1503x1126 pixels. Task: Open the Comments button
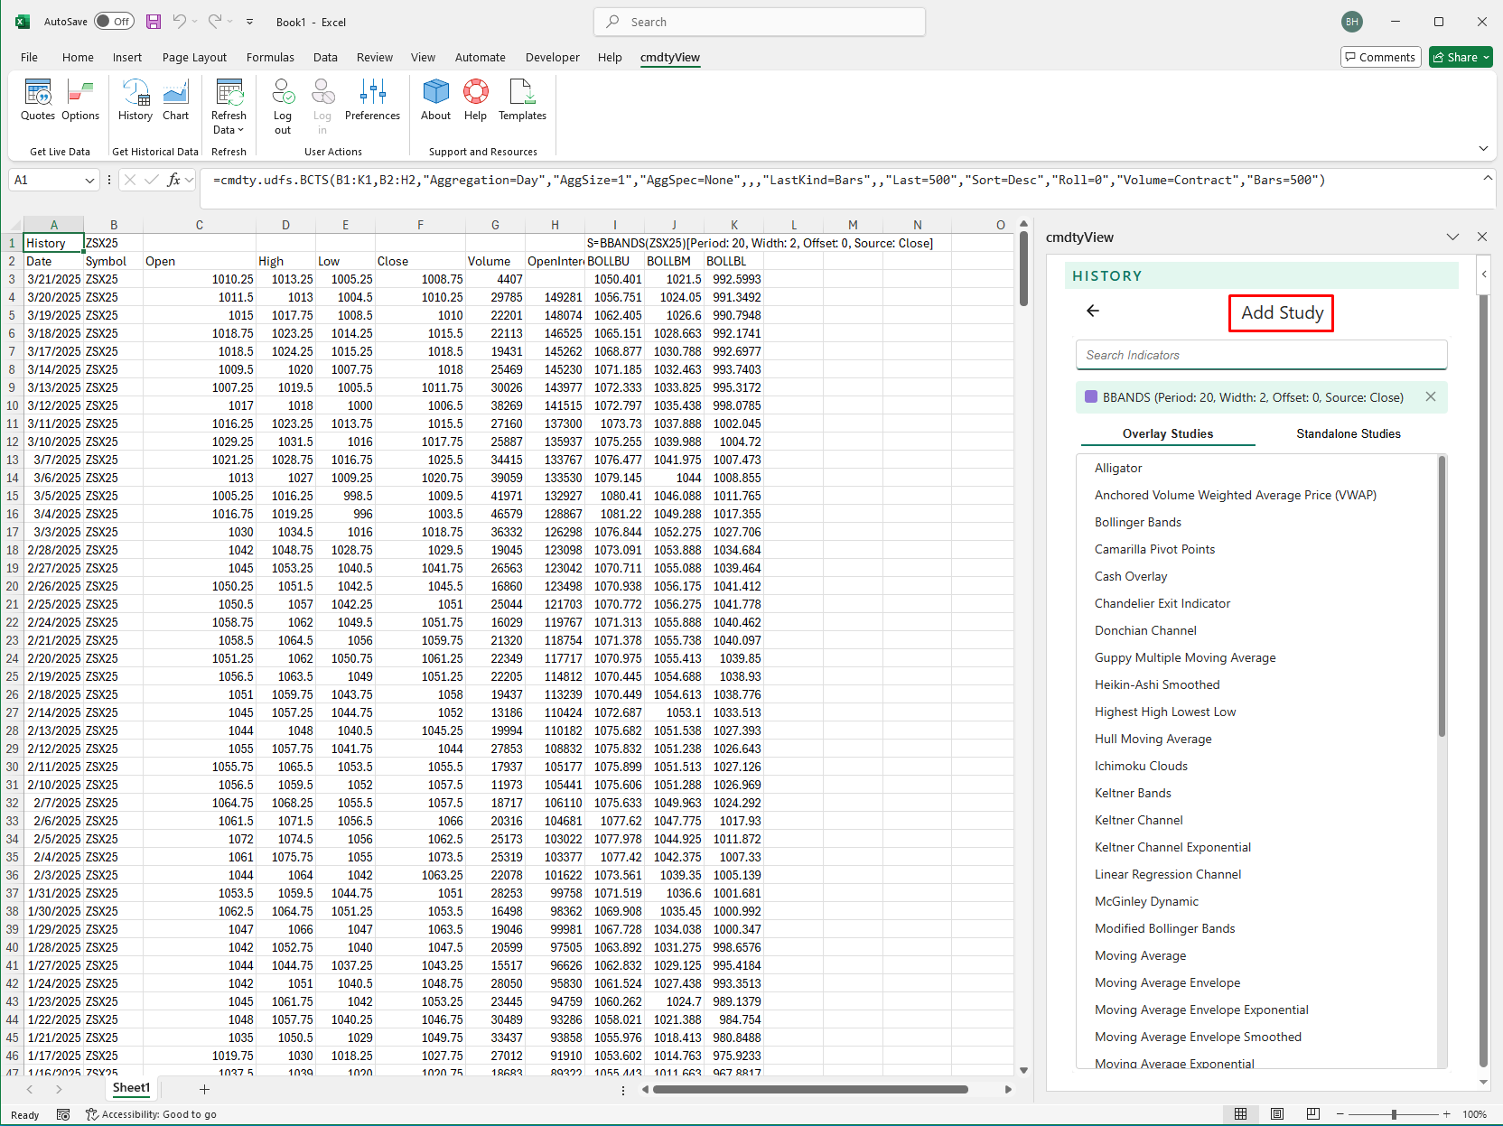[1381, 57]
